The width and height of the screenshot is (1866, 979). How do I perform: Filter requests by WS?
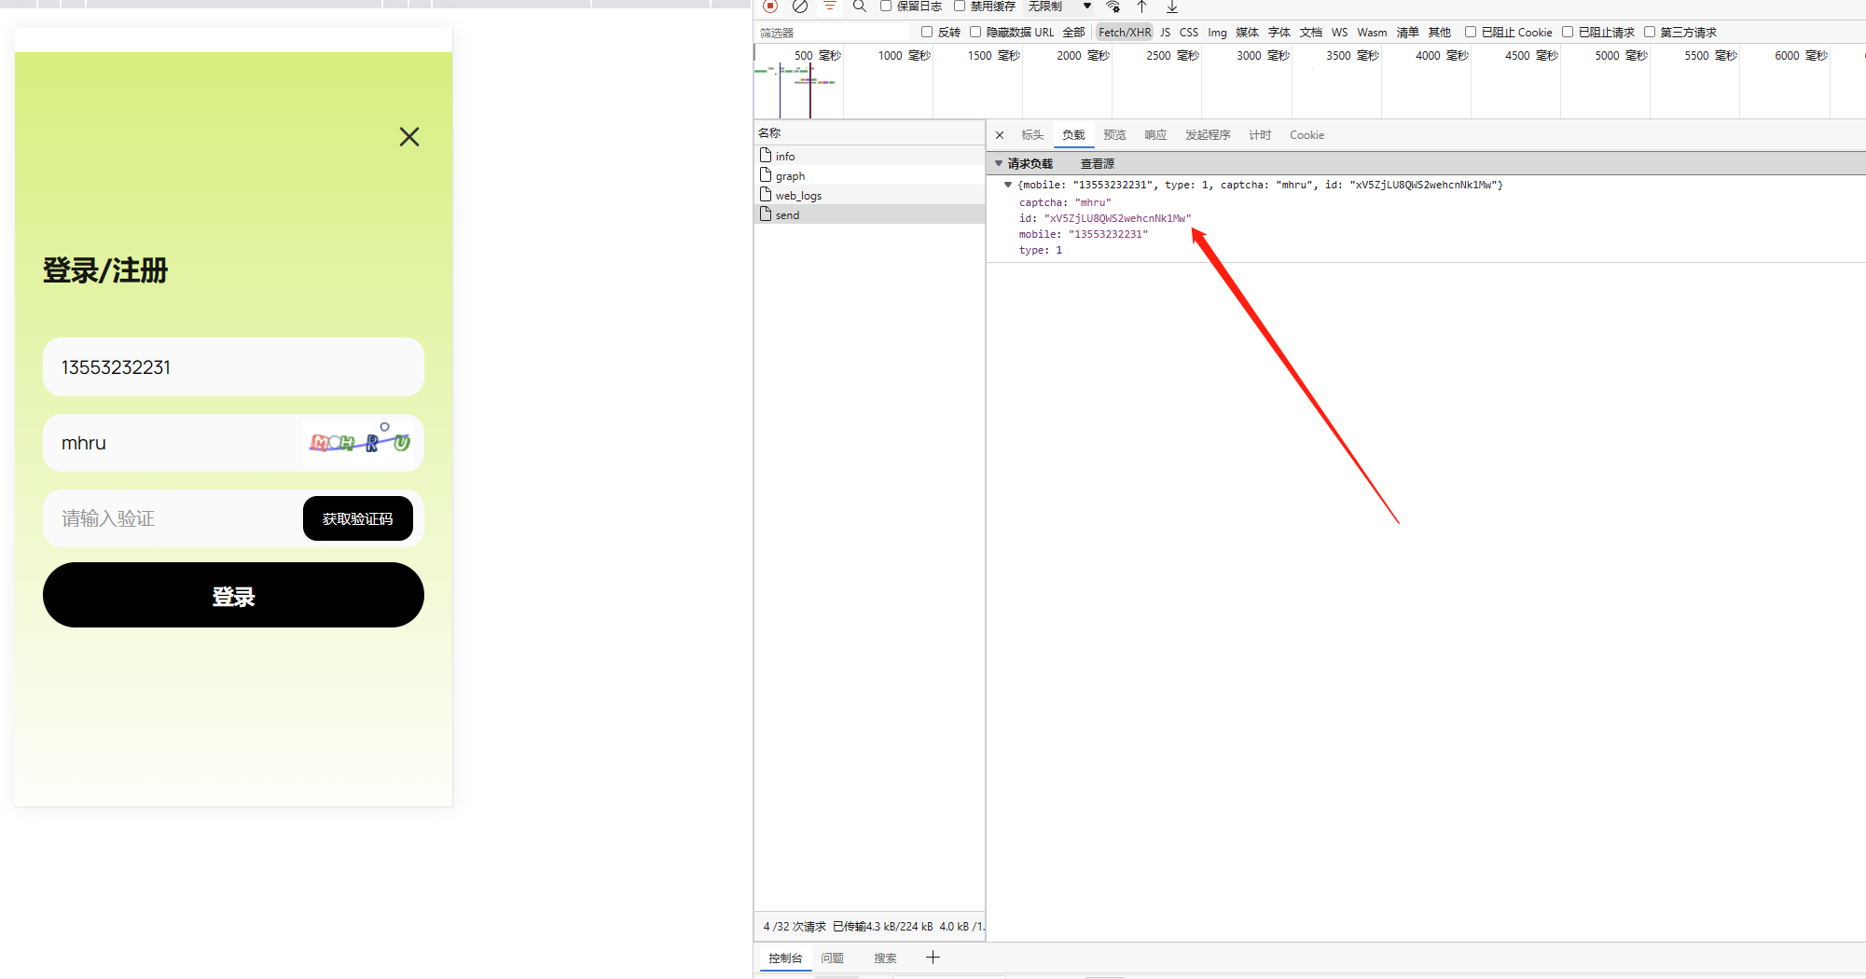(1339, 33)
